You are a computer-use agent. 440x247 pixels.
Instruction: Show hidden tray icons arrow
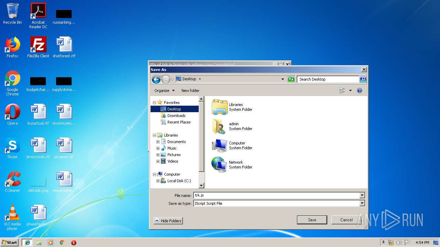[x=383, y=243]
